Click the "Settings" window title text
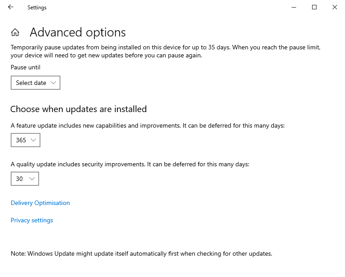 pos(37,8)
